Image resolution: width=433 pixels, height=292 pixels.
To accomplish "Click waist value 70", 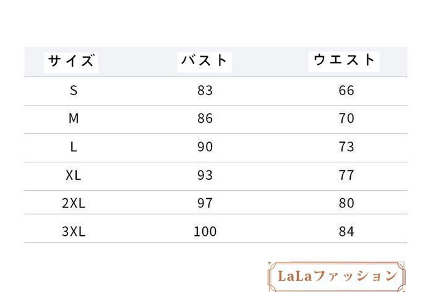I will coord(346,119).
